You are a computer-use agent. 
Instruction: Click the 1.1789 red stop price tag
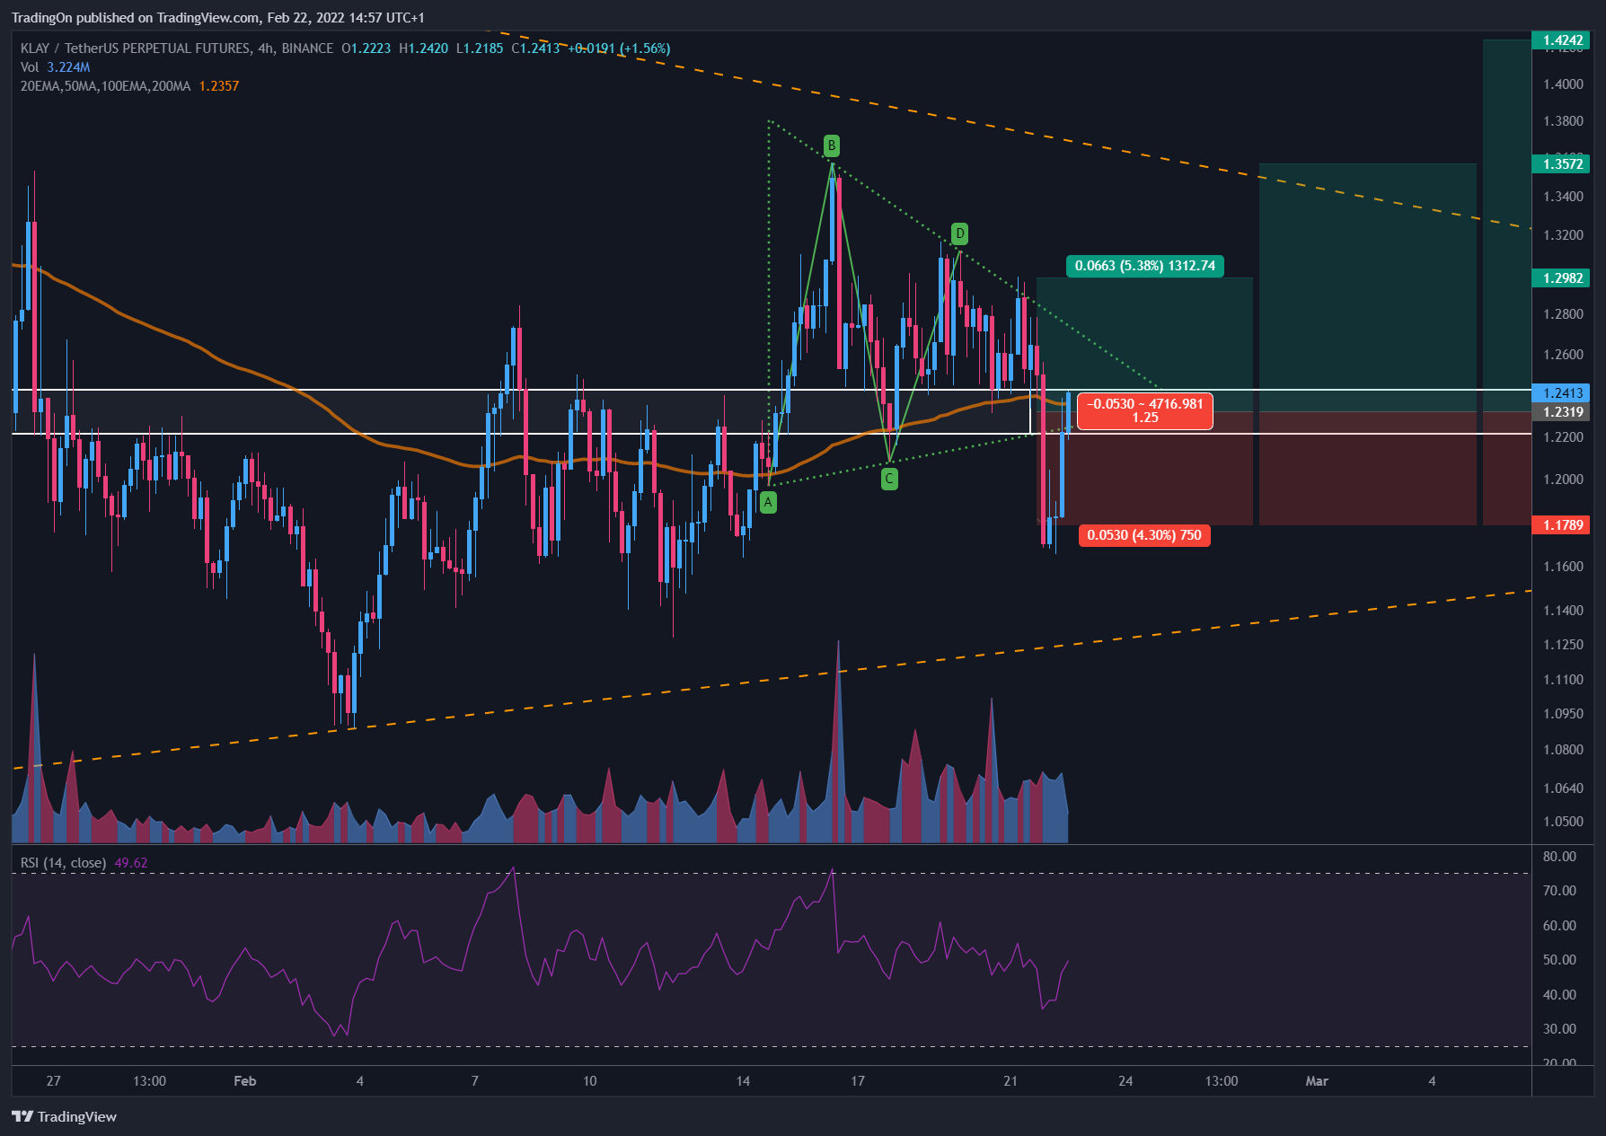[x=1562, y=525]
